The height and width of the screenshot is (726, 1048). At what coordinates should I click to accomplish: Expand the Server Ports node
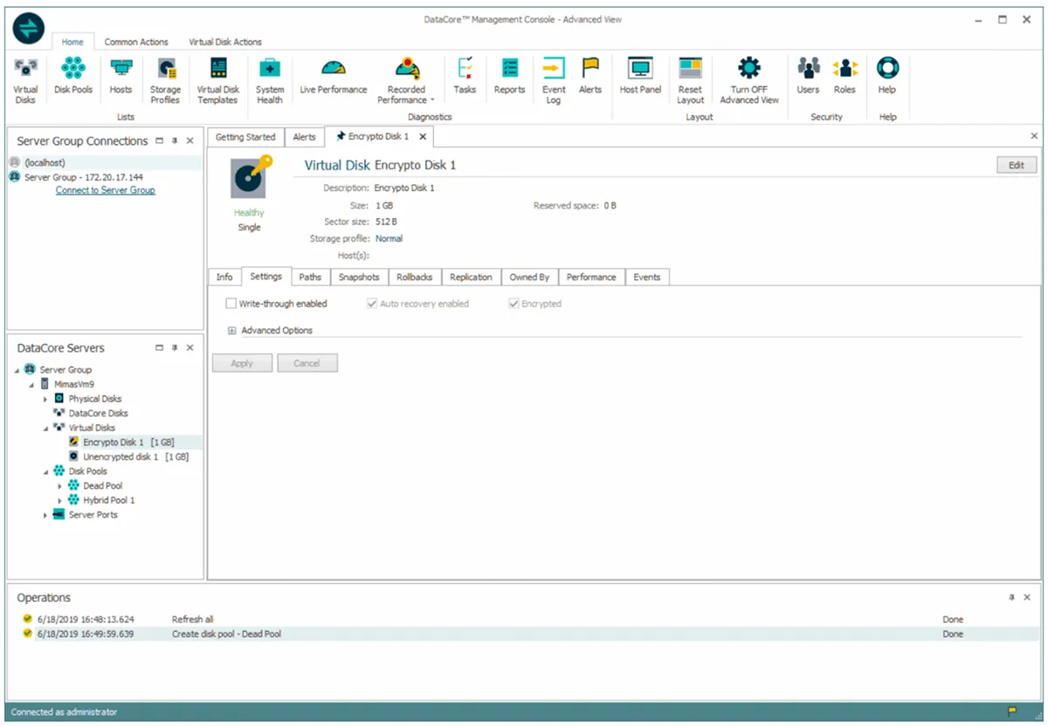[45, 516]
